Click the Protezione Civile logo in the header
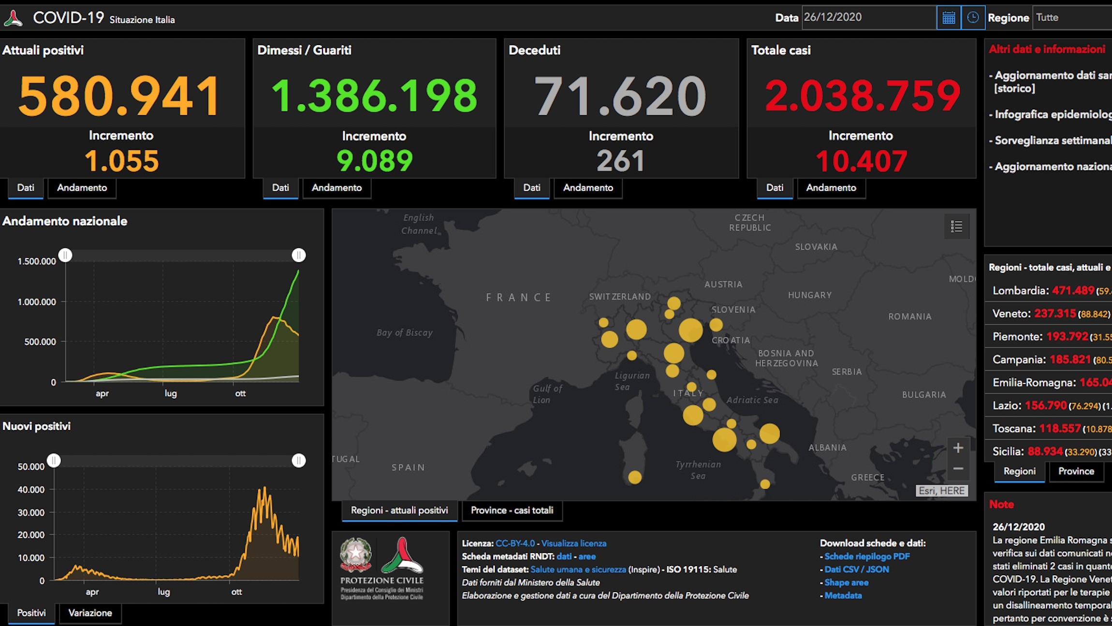Screen dimensions: 1112x626 pyautogui.click(x=13, y=19)
